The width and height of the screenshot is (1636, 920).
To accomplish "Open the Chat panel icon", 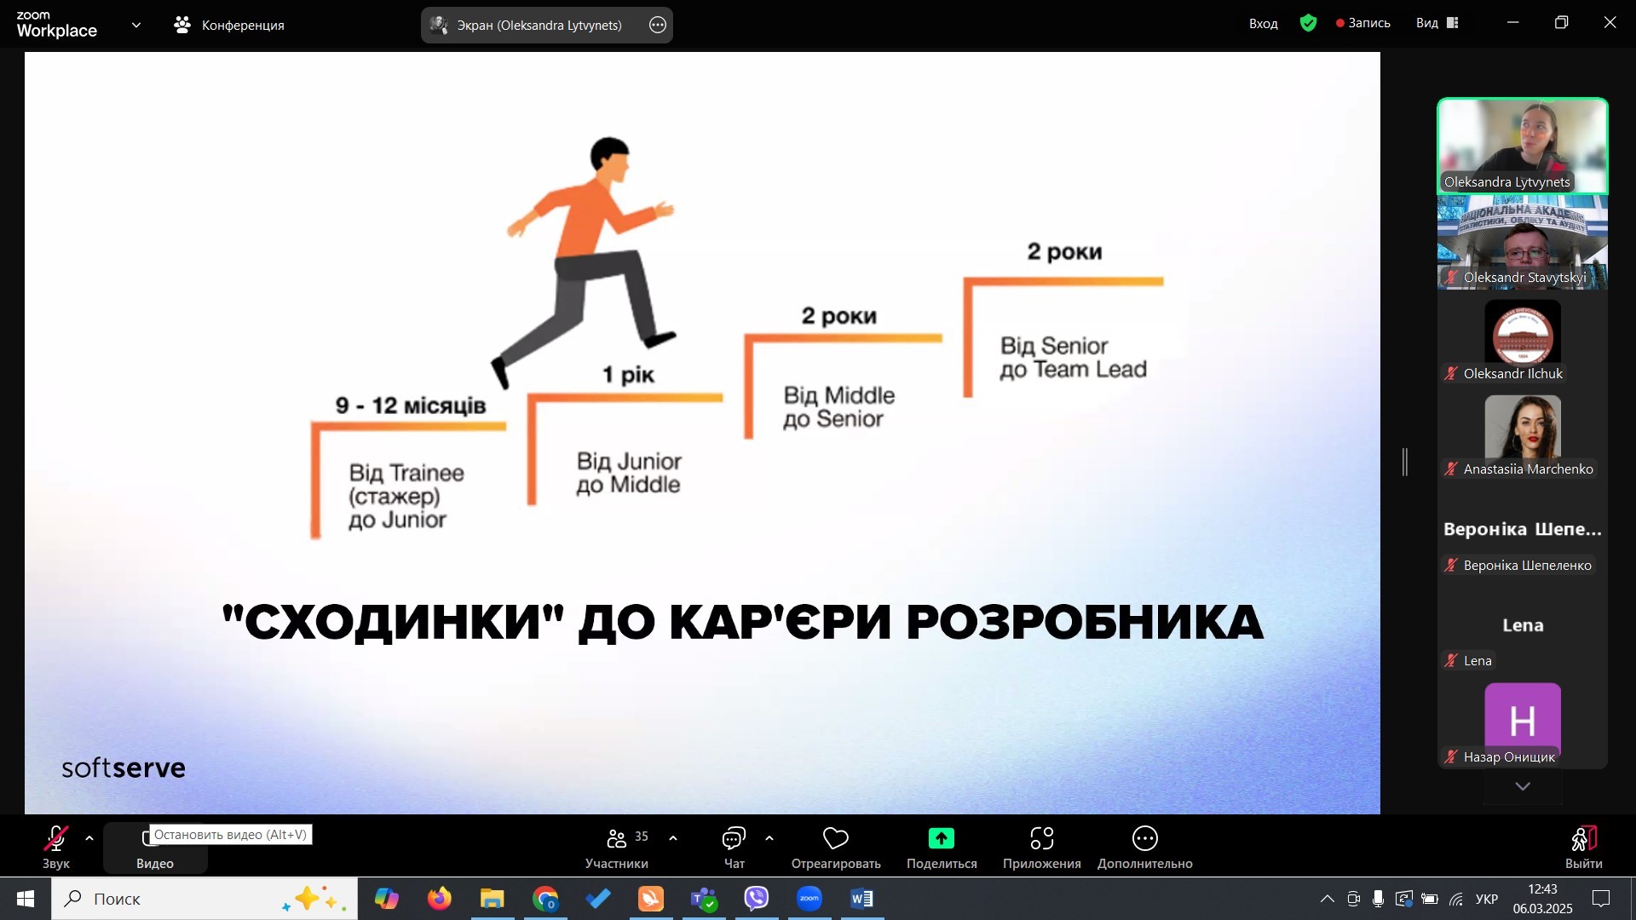I will (x=734, y=839).
